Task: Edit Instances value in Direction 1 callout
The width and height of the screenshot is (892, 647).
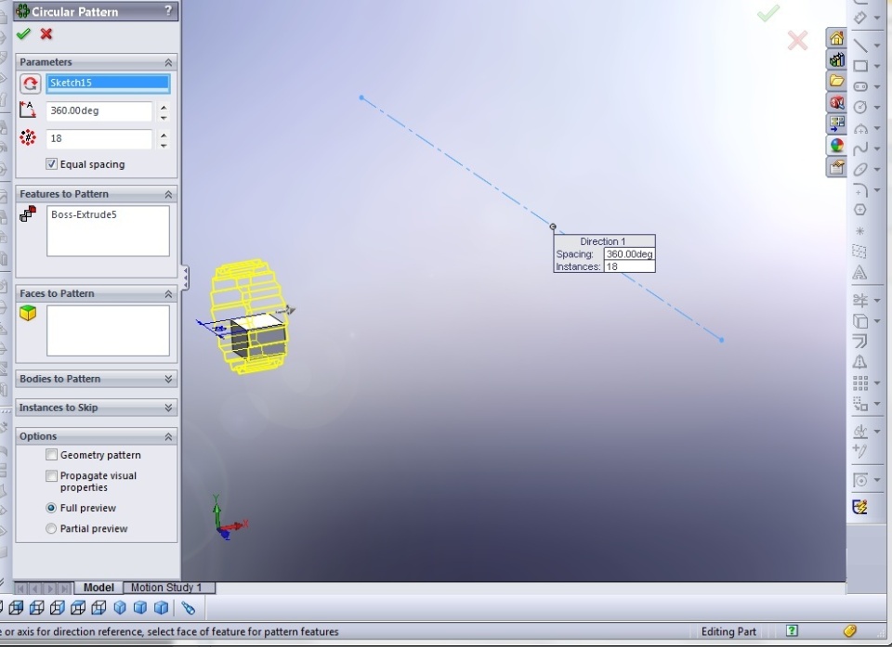Action: coord(629,266)
